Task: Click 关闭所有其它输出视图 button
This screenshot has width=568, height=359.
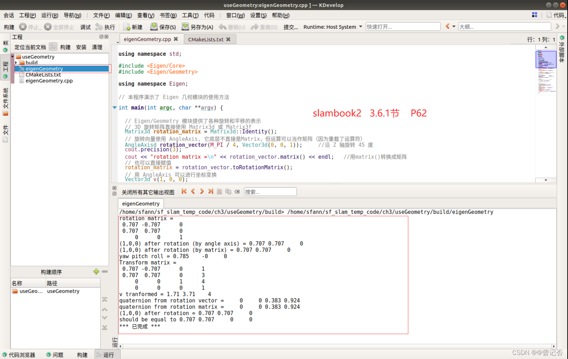Action: point(148,192)
